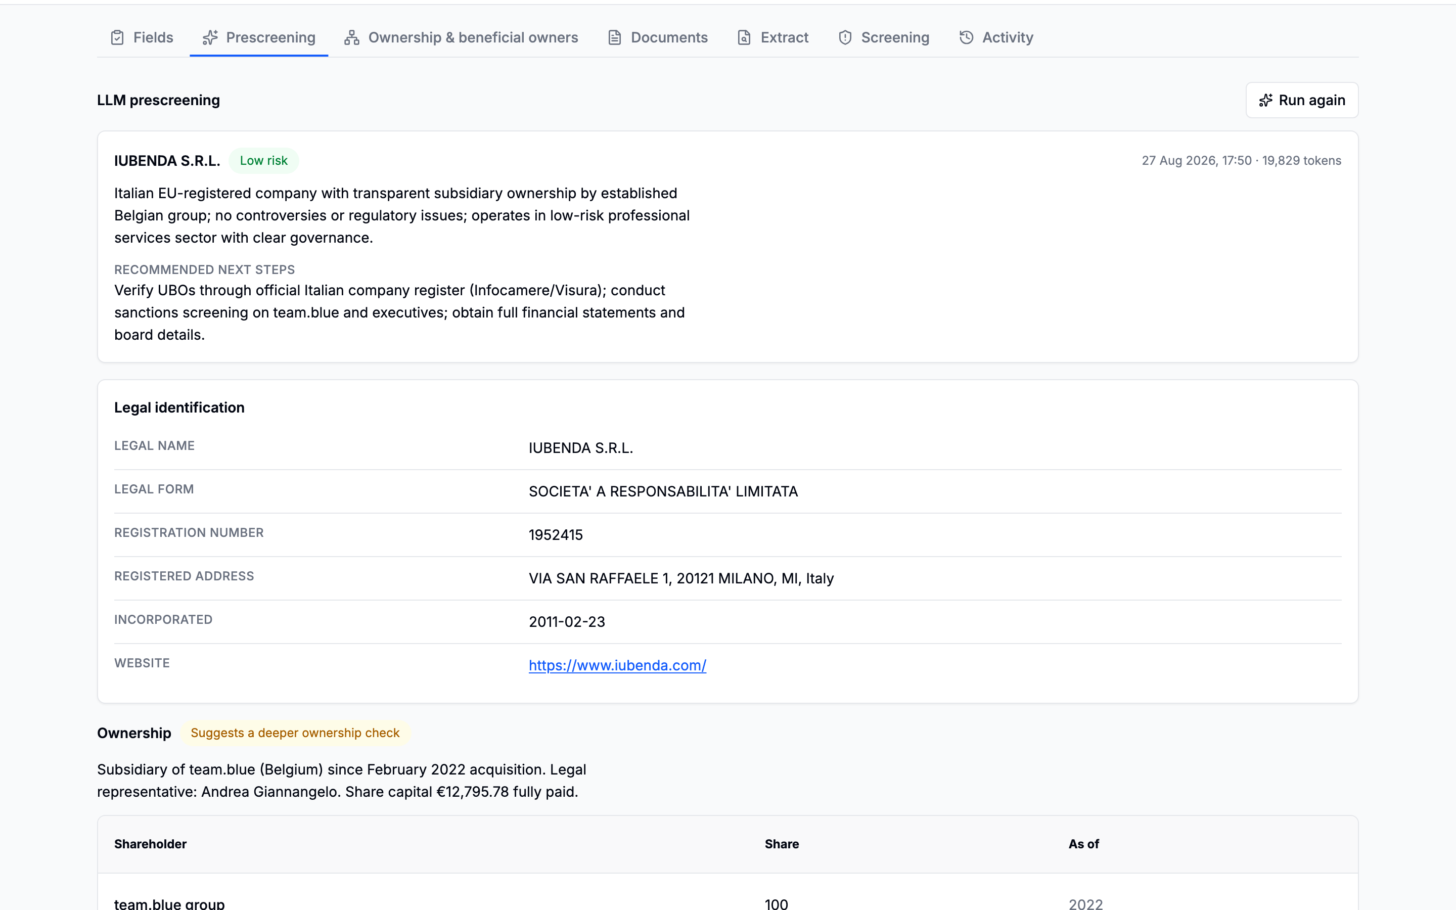The height and width of the screenshot is (910, 1456).
Task: Open the iubenda.com website link
Action: point(617,665)
